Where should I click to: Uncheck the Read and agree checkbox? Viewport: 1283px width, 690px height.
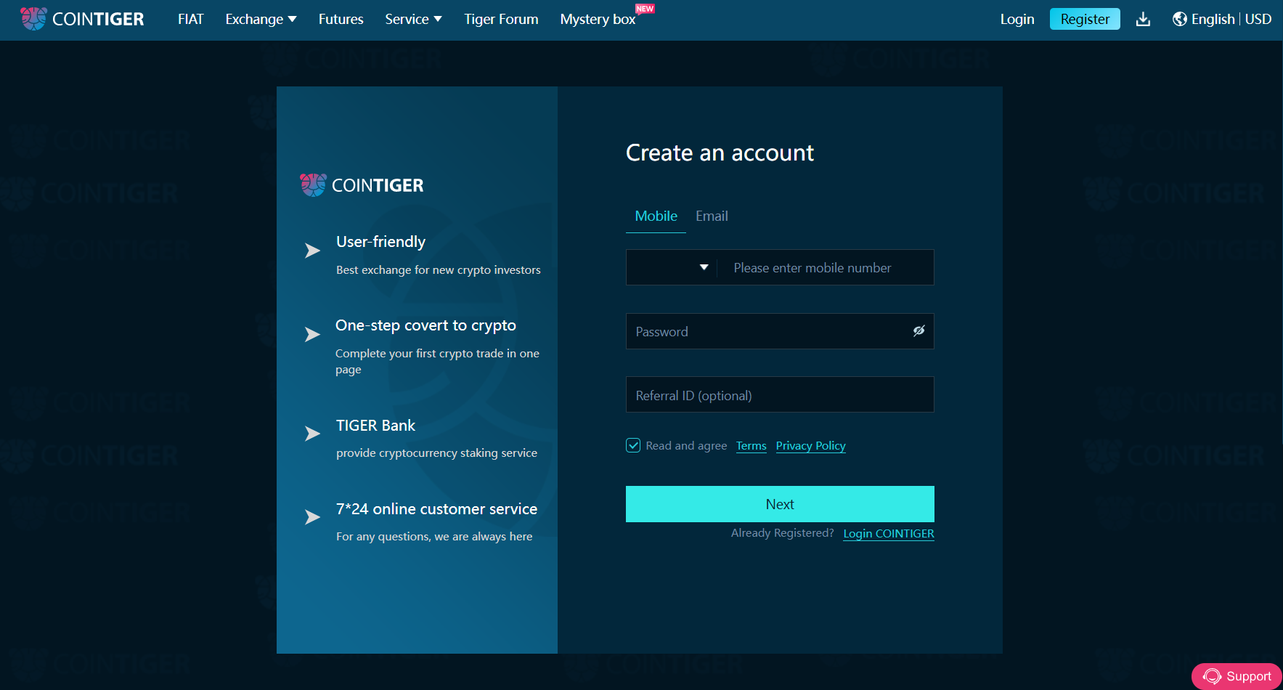[x=633, y=445]
